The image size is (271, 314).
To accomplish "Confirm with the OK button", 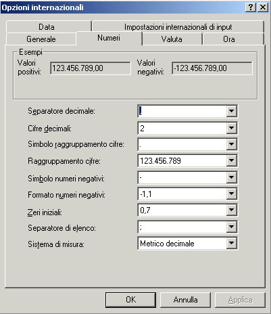I will coord(130,300).
